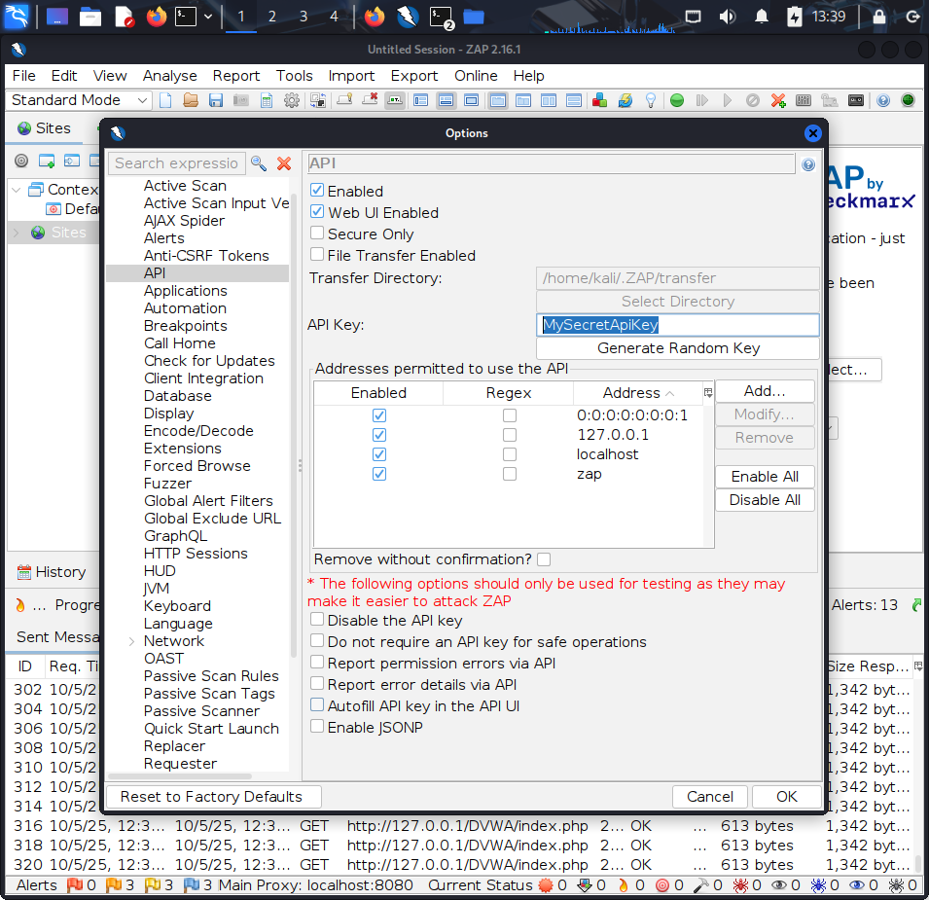The width and height of the screenshot is (929, 900).
Task: Click the Firefox icon in the taskbar
Action: (157, 17)
